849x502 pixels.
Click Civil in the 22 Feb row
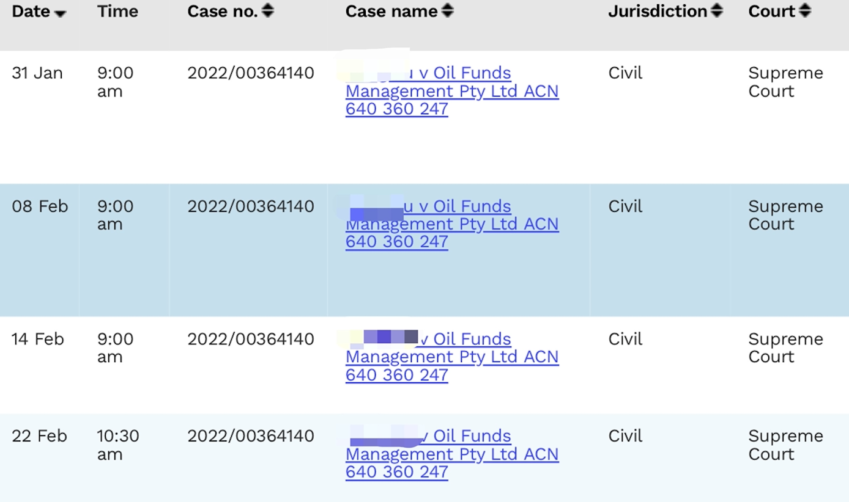(625, 436)
